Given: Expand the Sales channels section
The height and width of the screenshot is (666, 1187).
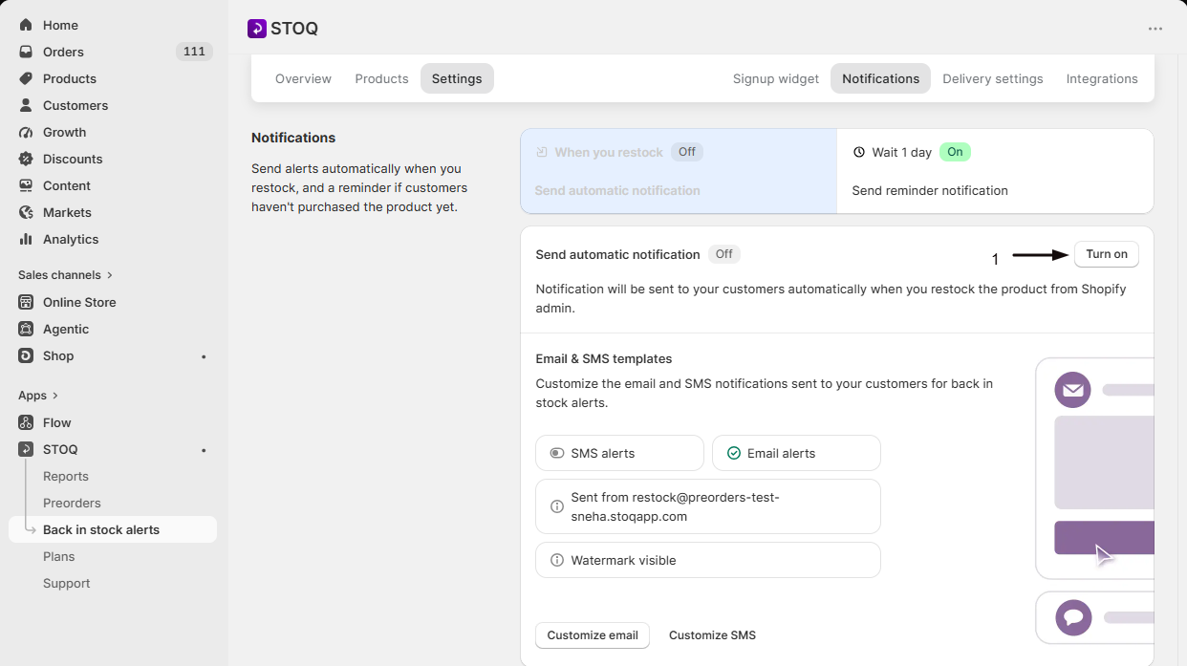Looking at the screenshot, I should click(65, 275).
